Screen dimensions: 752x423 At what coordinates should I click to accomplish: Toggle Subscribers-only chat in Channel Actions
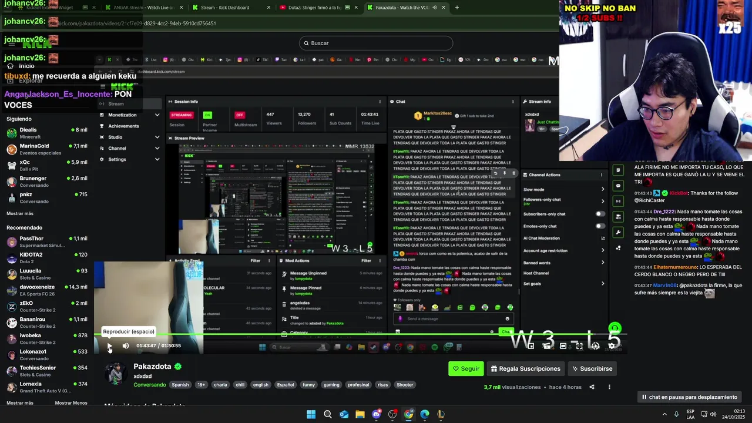[600, 214]
